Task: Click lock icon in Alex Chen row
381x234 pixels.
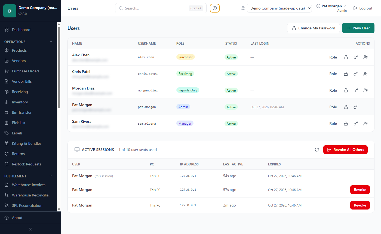Action: pyautogui.click(x=346, y=57)
